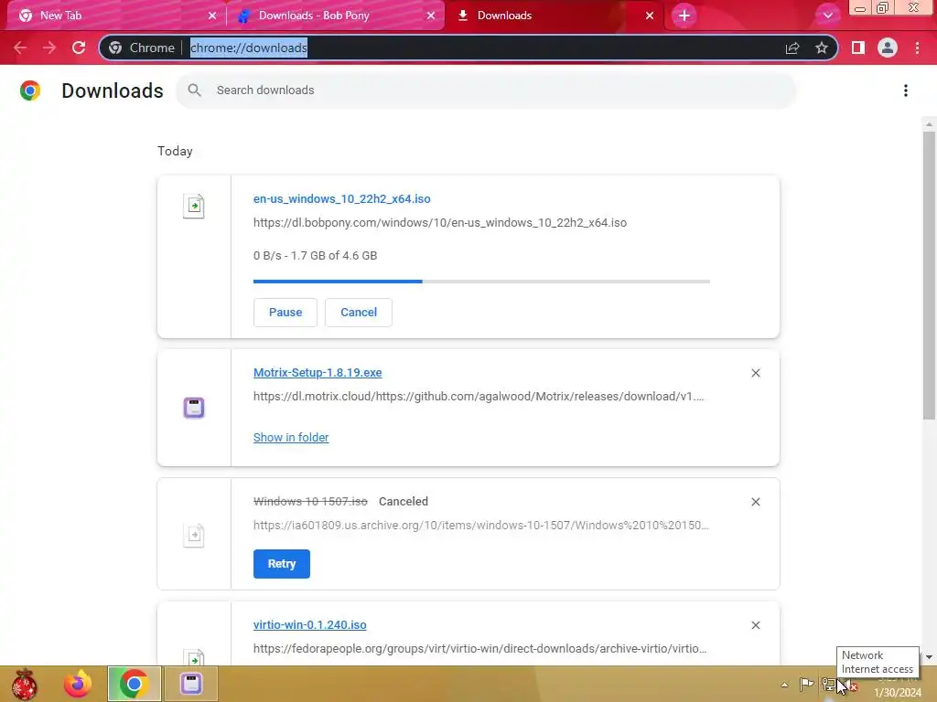
Task: Close the New Tab tab
Action: click(211, 16)
